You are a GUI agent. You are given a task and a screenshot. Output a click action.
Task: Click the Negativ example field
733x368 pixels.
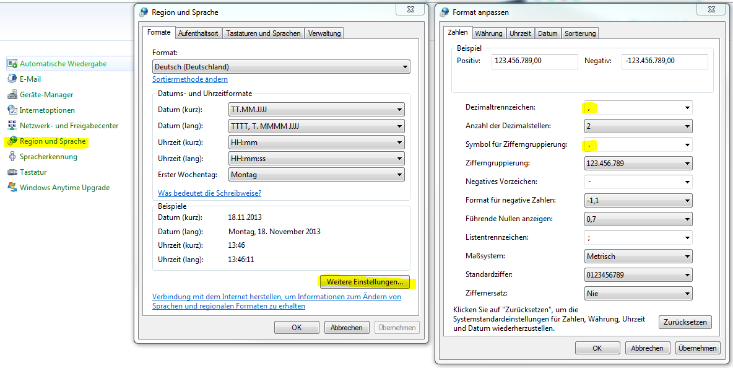click(665, 61)
